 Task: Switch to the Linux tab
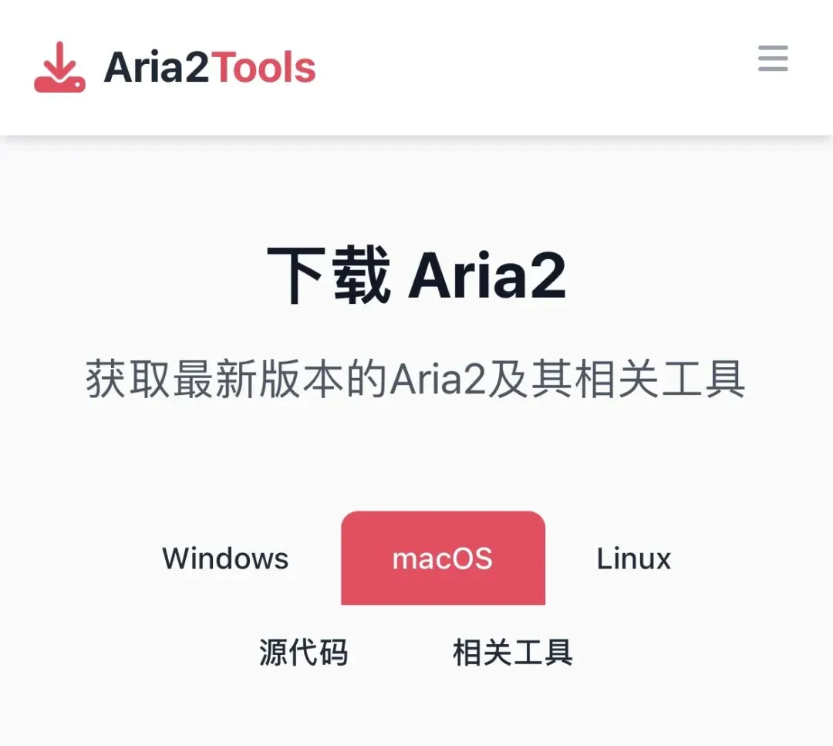(x=634, y=559)
